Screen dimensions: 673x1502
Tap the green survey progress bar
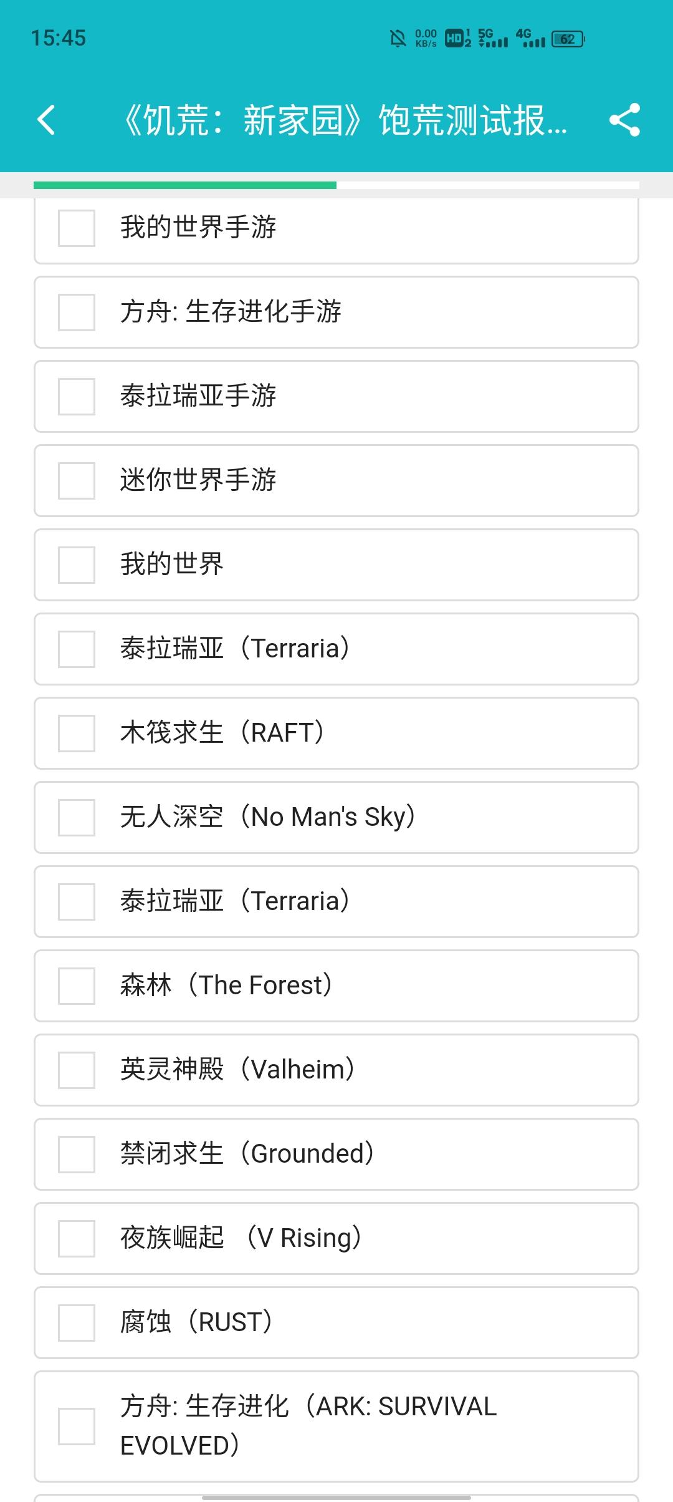tap(185, 185)
